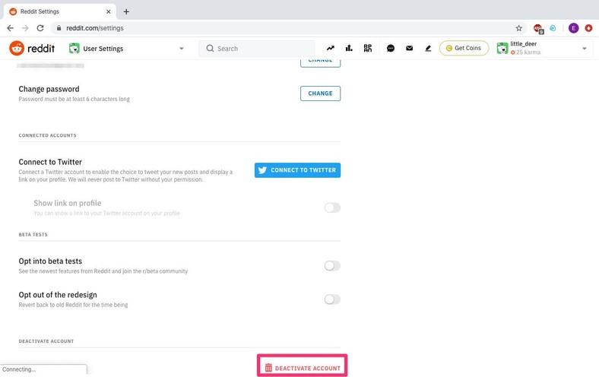Screen dimensions: 599x377
Task: Click the lock icon in address bar
Action: click(59, 28)
